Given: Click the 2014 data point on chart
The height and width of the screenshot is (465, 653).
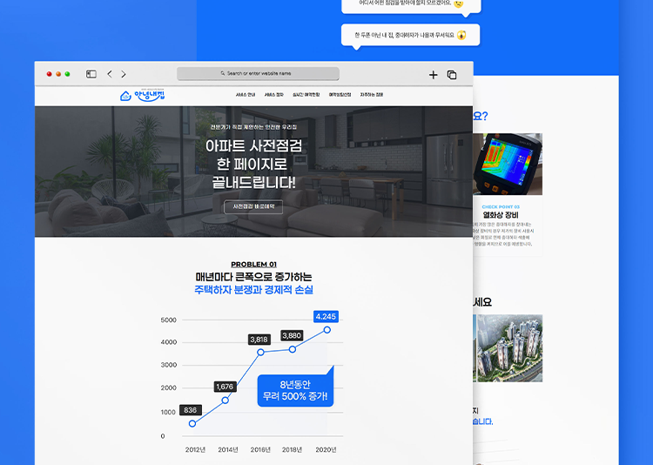Looking at the screenshot, I should click(226, 401).
